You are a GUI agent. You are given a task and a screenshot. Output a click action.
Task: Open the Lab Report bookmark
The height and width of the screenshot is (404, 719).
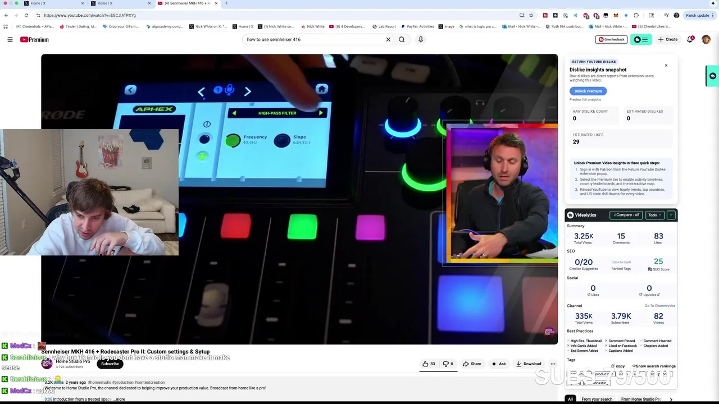(384, 26)
